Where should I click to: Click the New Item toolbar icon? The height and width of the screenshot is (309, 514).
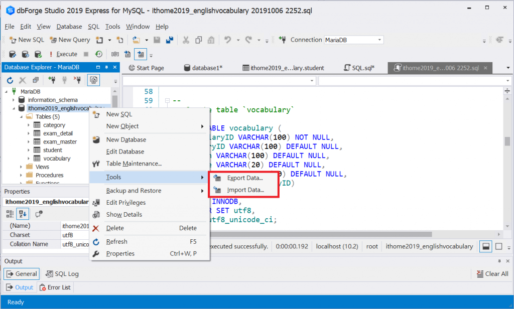pos(99,40)
